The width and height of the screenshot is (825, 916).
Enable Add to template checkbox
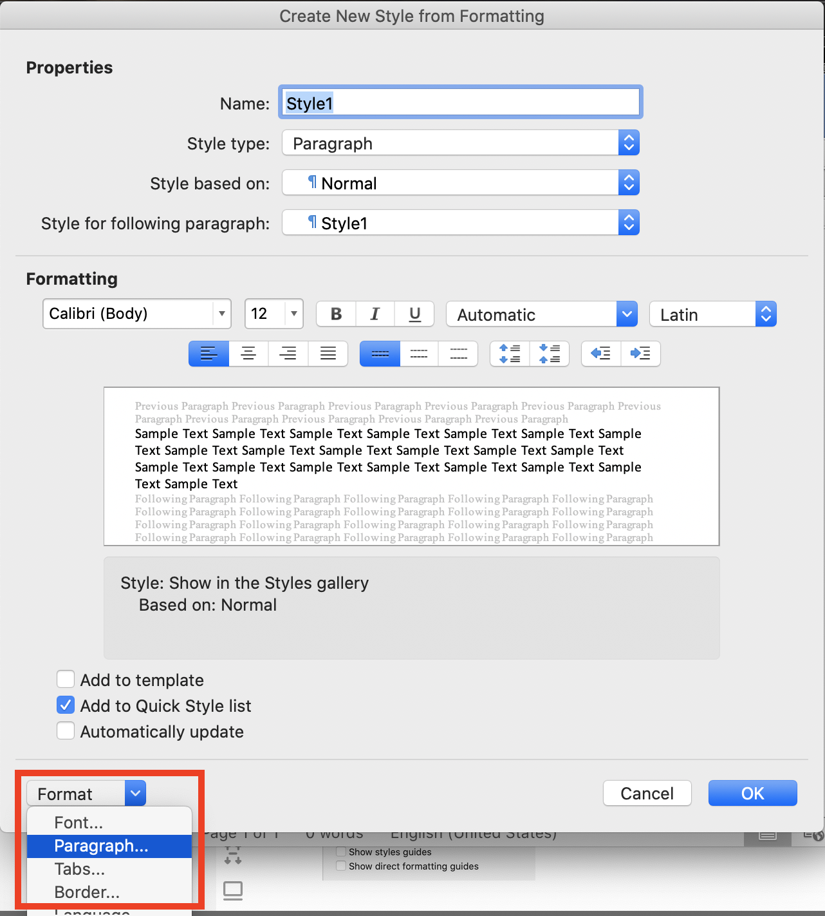click(66, 680)
